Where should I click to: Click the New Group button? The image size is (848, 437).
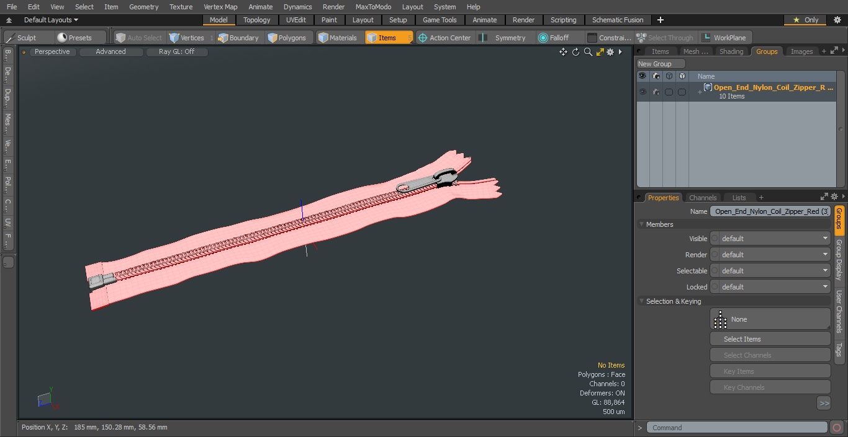[x=661, y=64]
